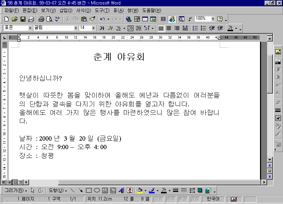Open the 삽입(I) menu
The height and width of the screenshot is (204, 283).
tap(66, 11)
